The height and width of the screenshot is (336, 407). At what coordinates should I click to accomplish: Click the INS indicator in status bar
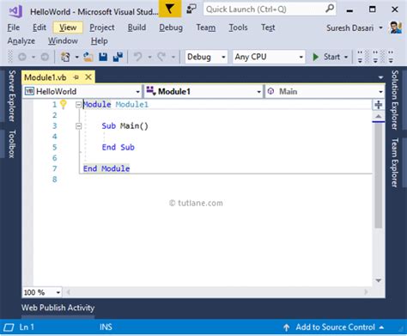[x=106, y=327]
